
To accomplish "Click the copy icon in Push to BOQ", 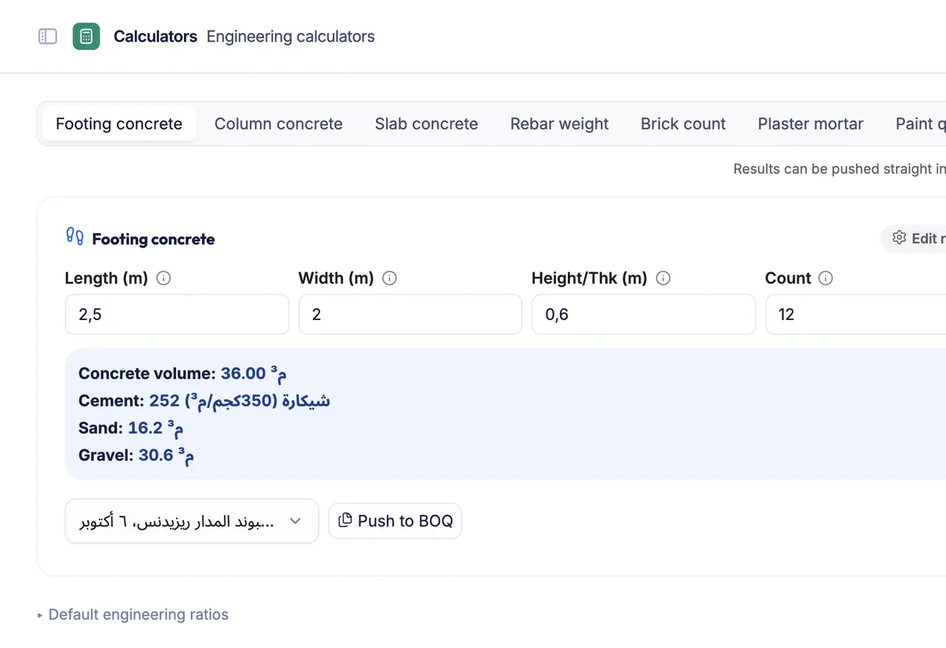I will pyautogui.click(x=345, y=520).
